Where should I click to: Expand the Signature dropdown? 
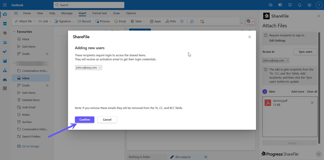[x=73, y=22]
